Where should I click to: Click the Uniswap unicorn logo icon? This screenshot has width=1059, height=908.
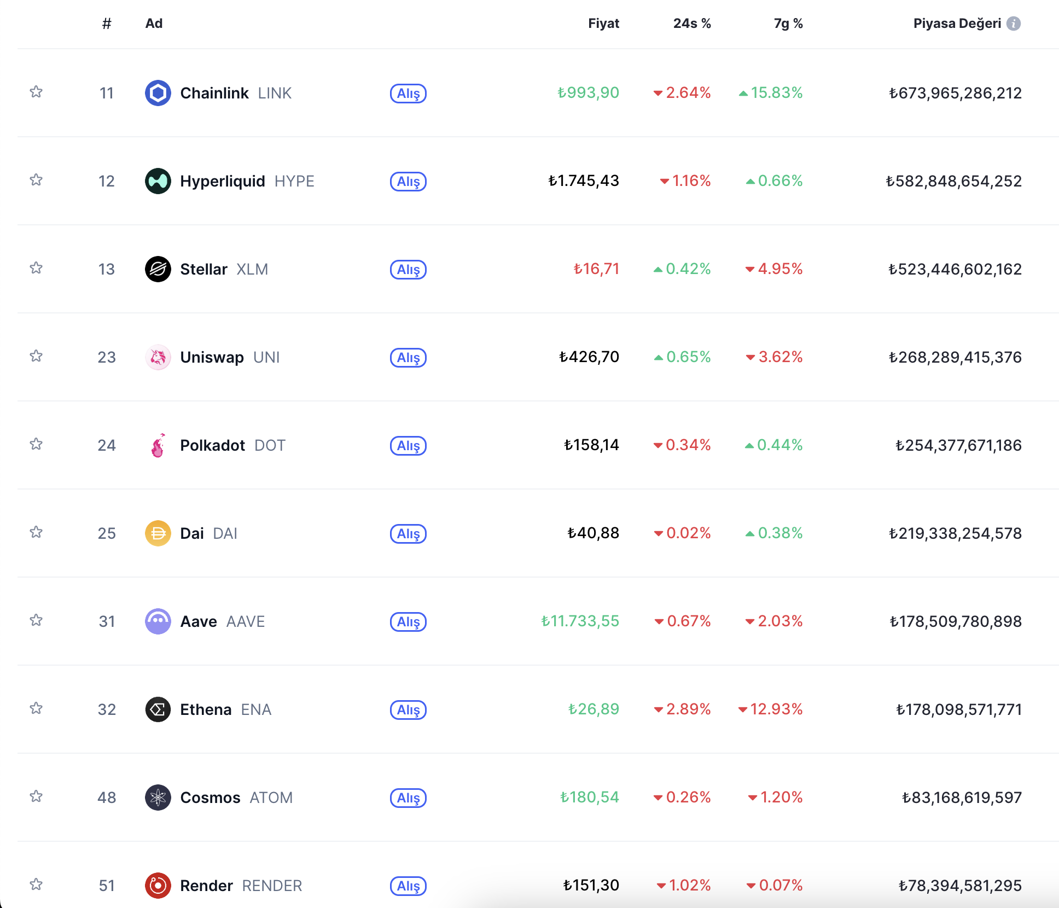[x=158, y=357]
